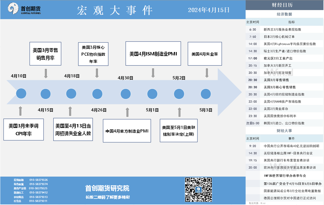The image size is (324, 205).
Task: Click the 美国3月核心PCE物价指数年率 event box
Action: click(93, 54)
